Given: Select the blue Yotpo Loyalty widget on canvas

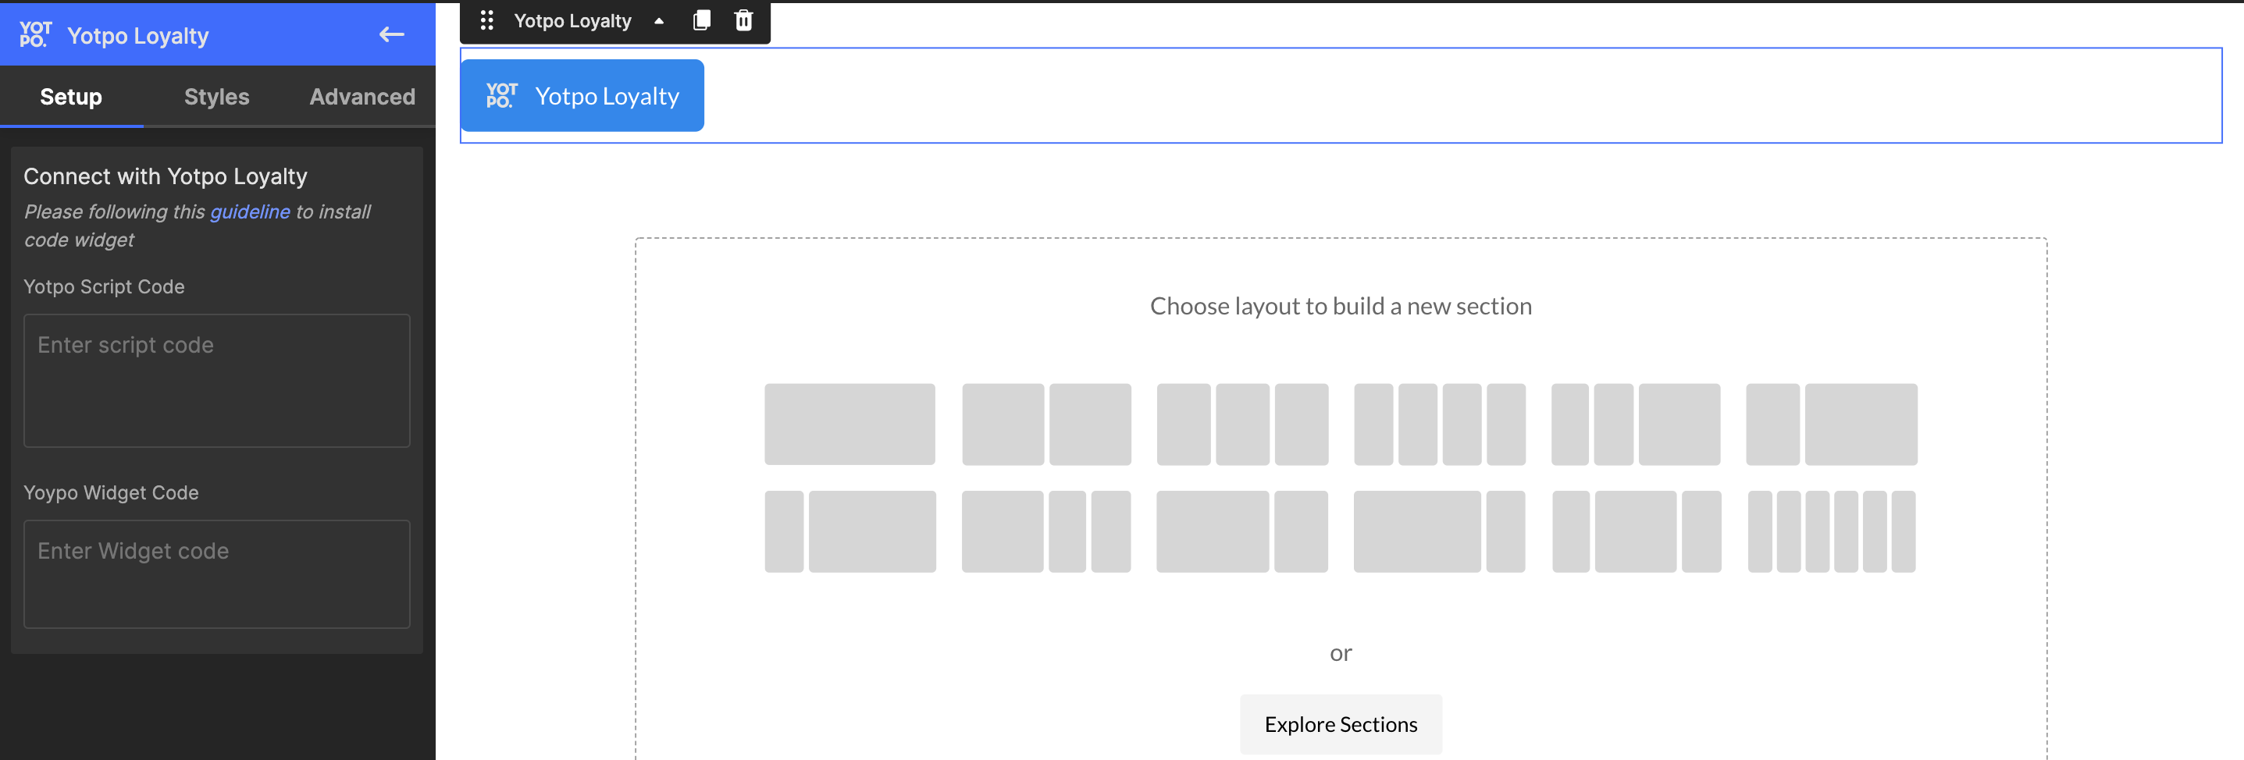Looking at the screenshot, I should click(x=582, y=96).
